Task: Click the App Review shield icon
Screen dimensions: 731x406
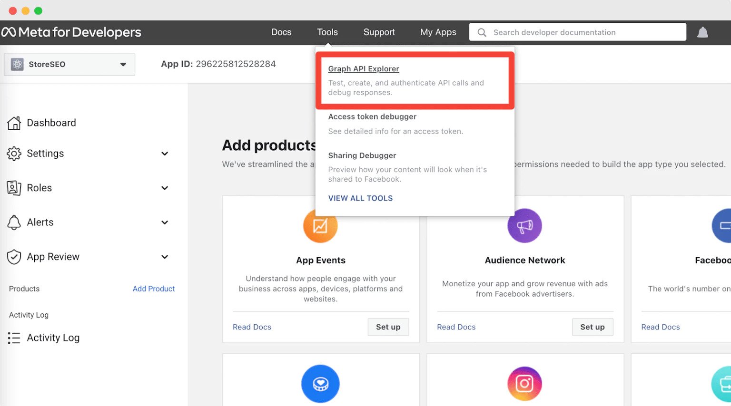Action: pos(14,257)
